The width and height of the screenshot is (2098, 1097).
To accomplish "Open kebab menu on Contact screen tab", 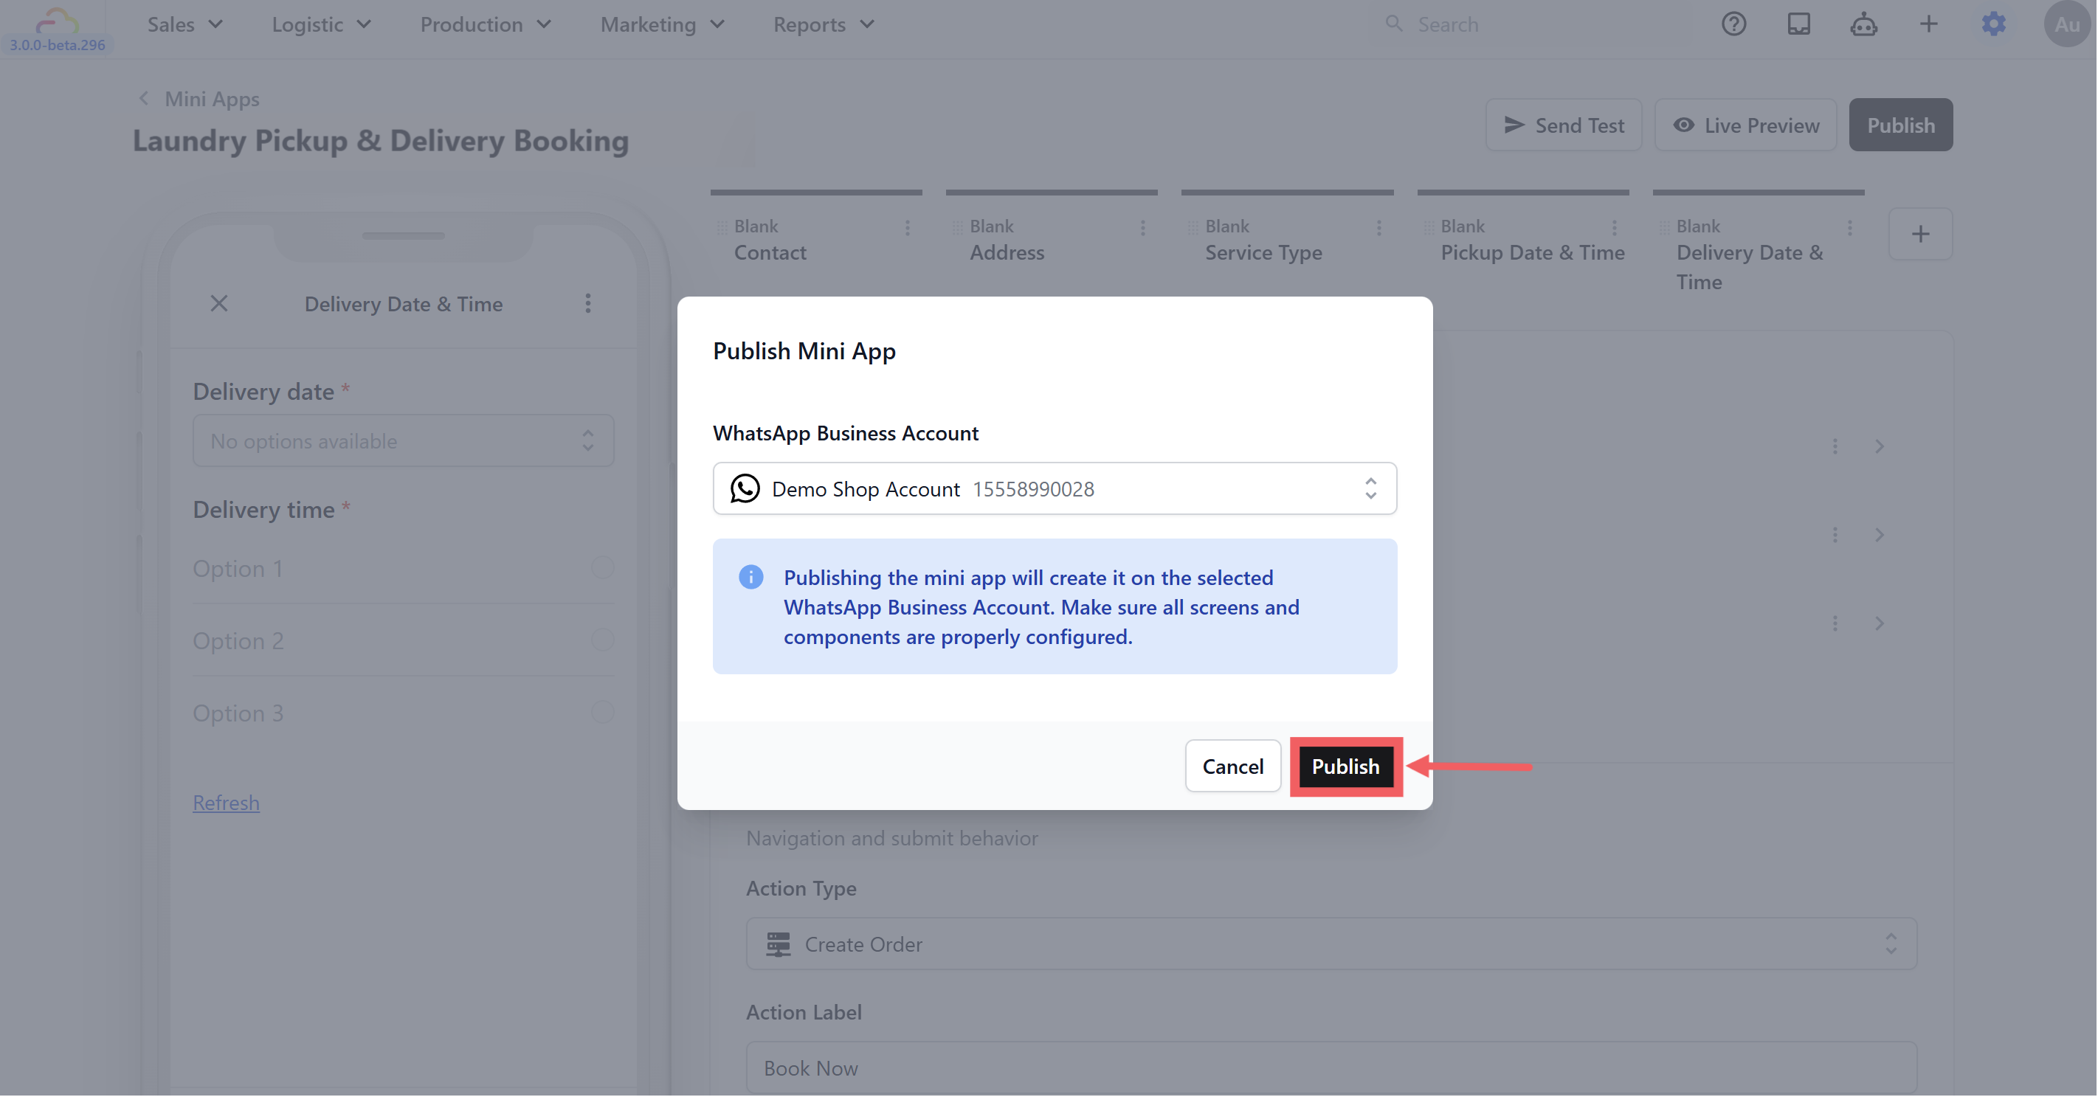I will tap(907, 228).
